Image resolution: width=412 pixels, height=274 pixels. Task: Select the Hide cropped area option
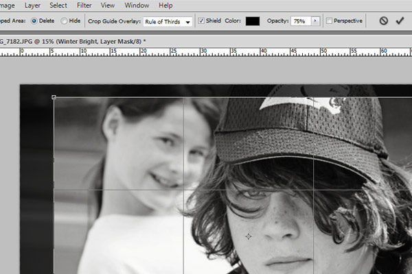click(x=64, y=21)
